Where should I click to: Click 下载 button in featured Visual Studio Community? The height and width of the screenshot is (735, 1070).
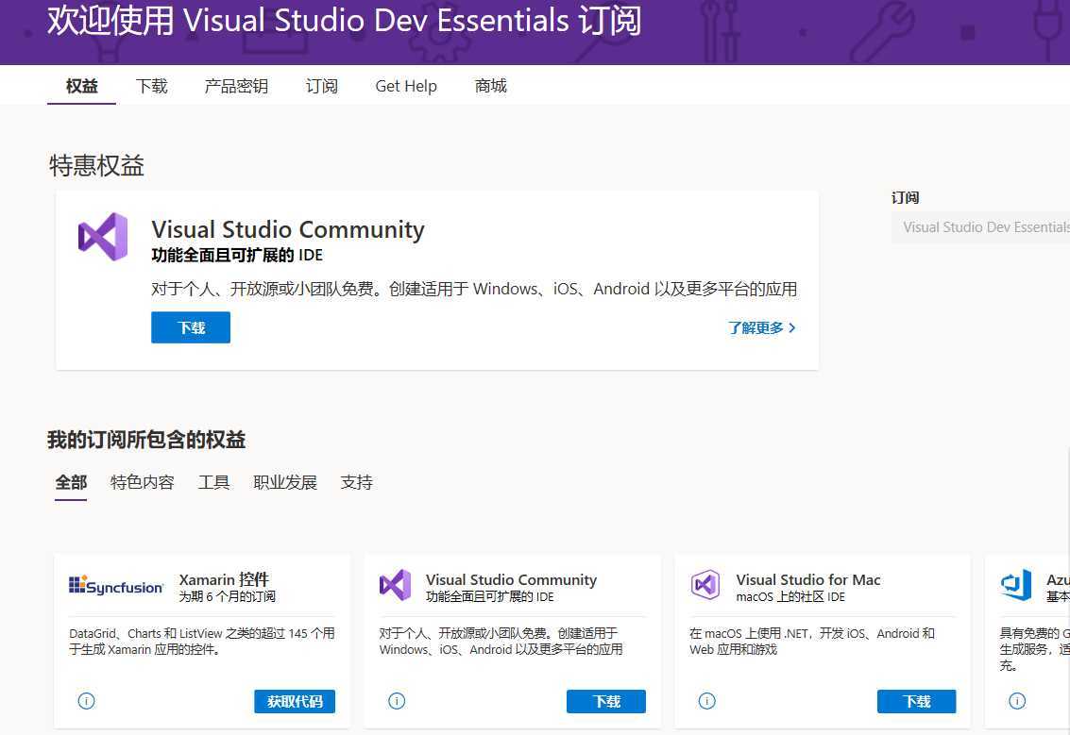[x=191, y=327]
